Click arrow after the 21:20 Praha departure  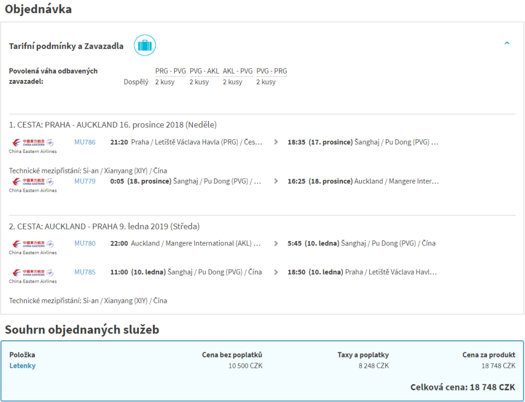coord(277,142)
